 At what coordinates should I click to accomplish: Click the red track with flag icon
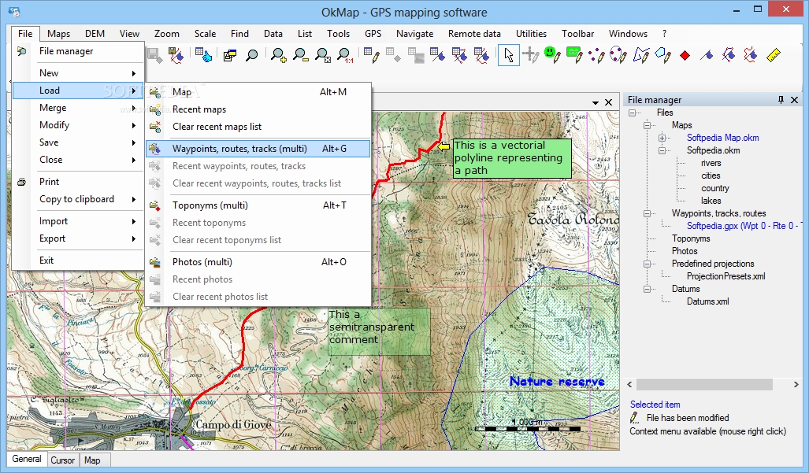coord(751,54)
